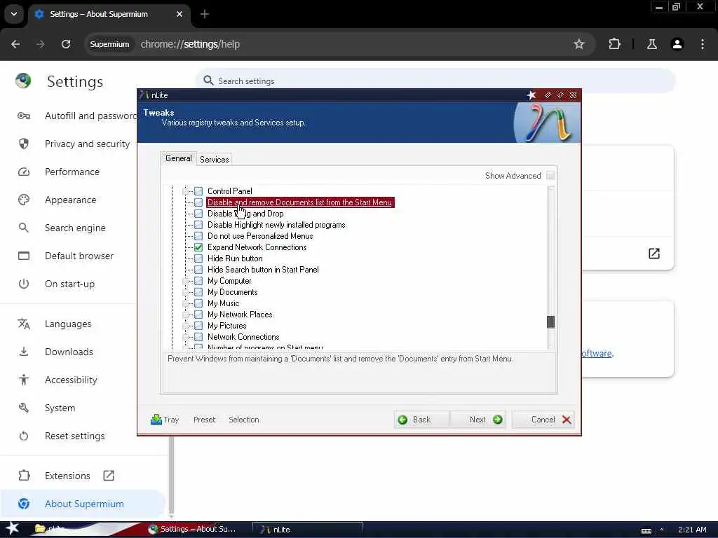Click the keyboard tray icon
This screenshot has height=538, width=718.
coord(646,530)
